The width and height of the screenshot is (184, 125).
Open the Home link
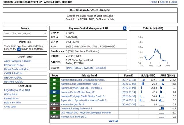point(154,2)
